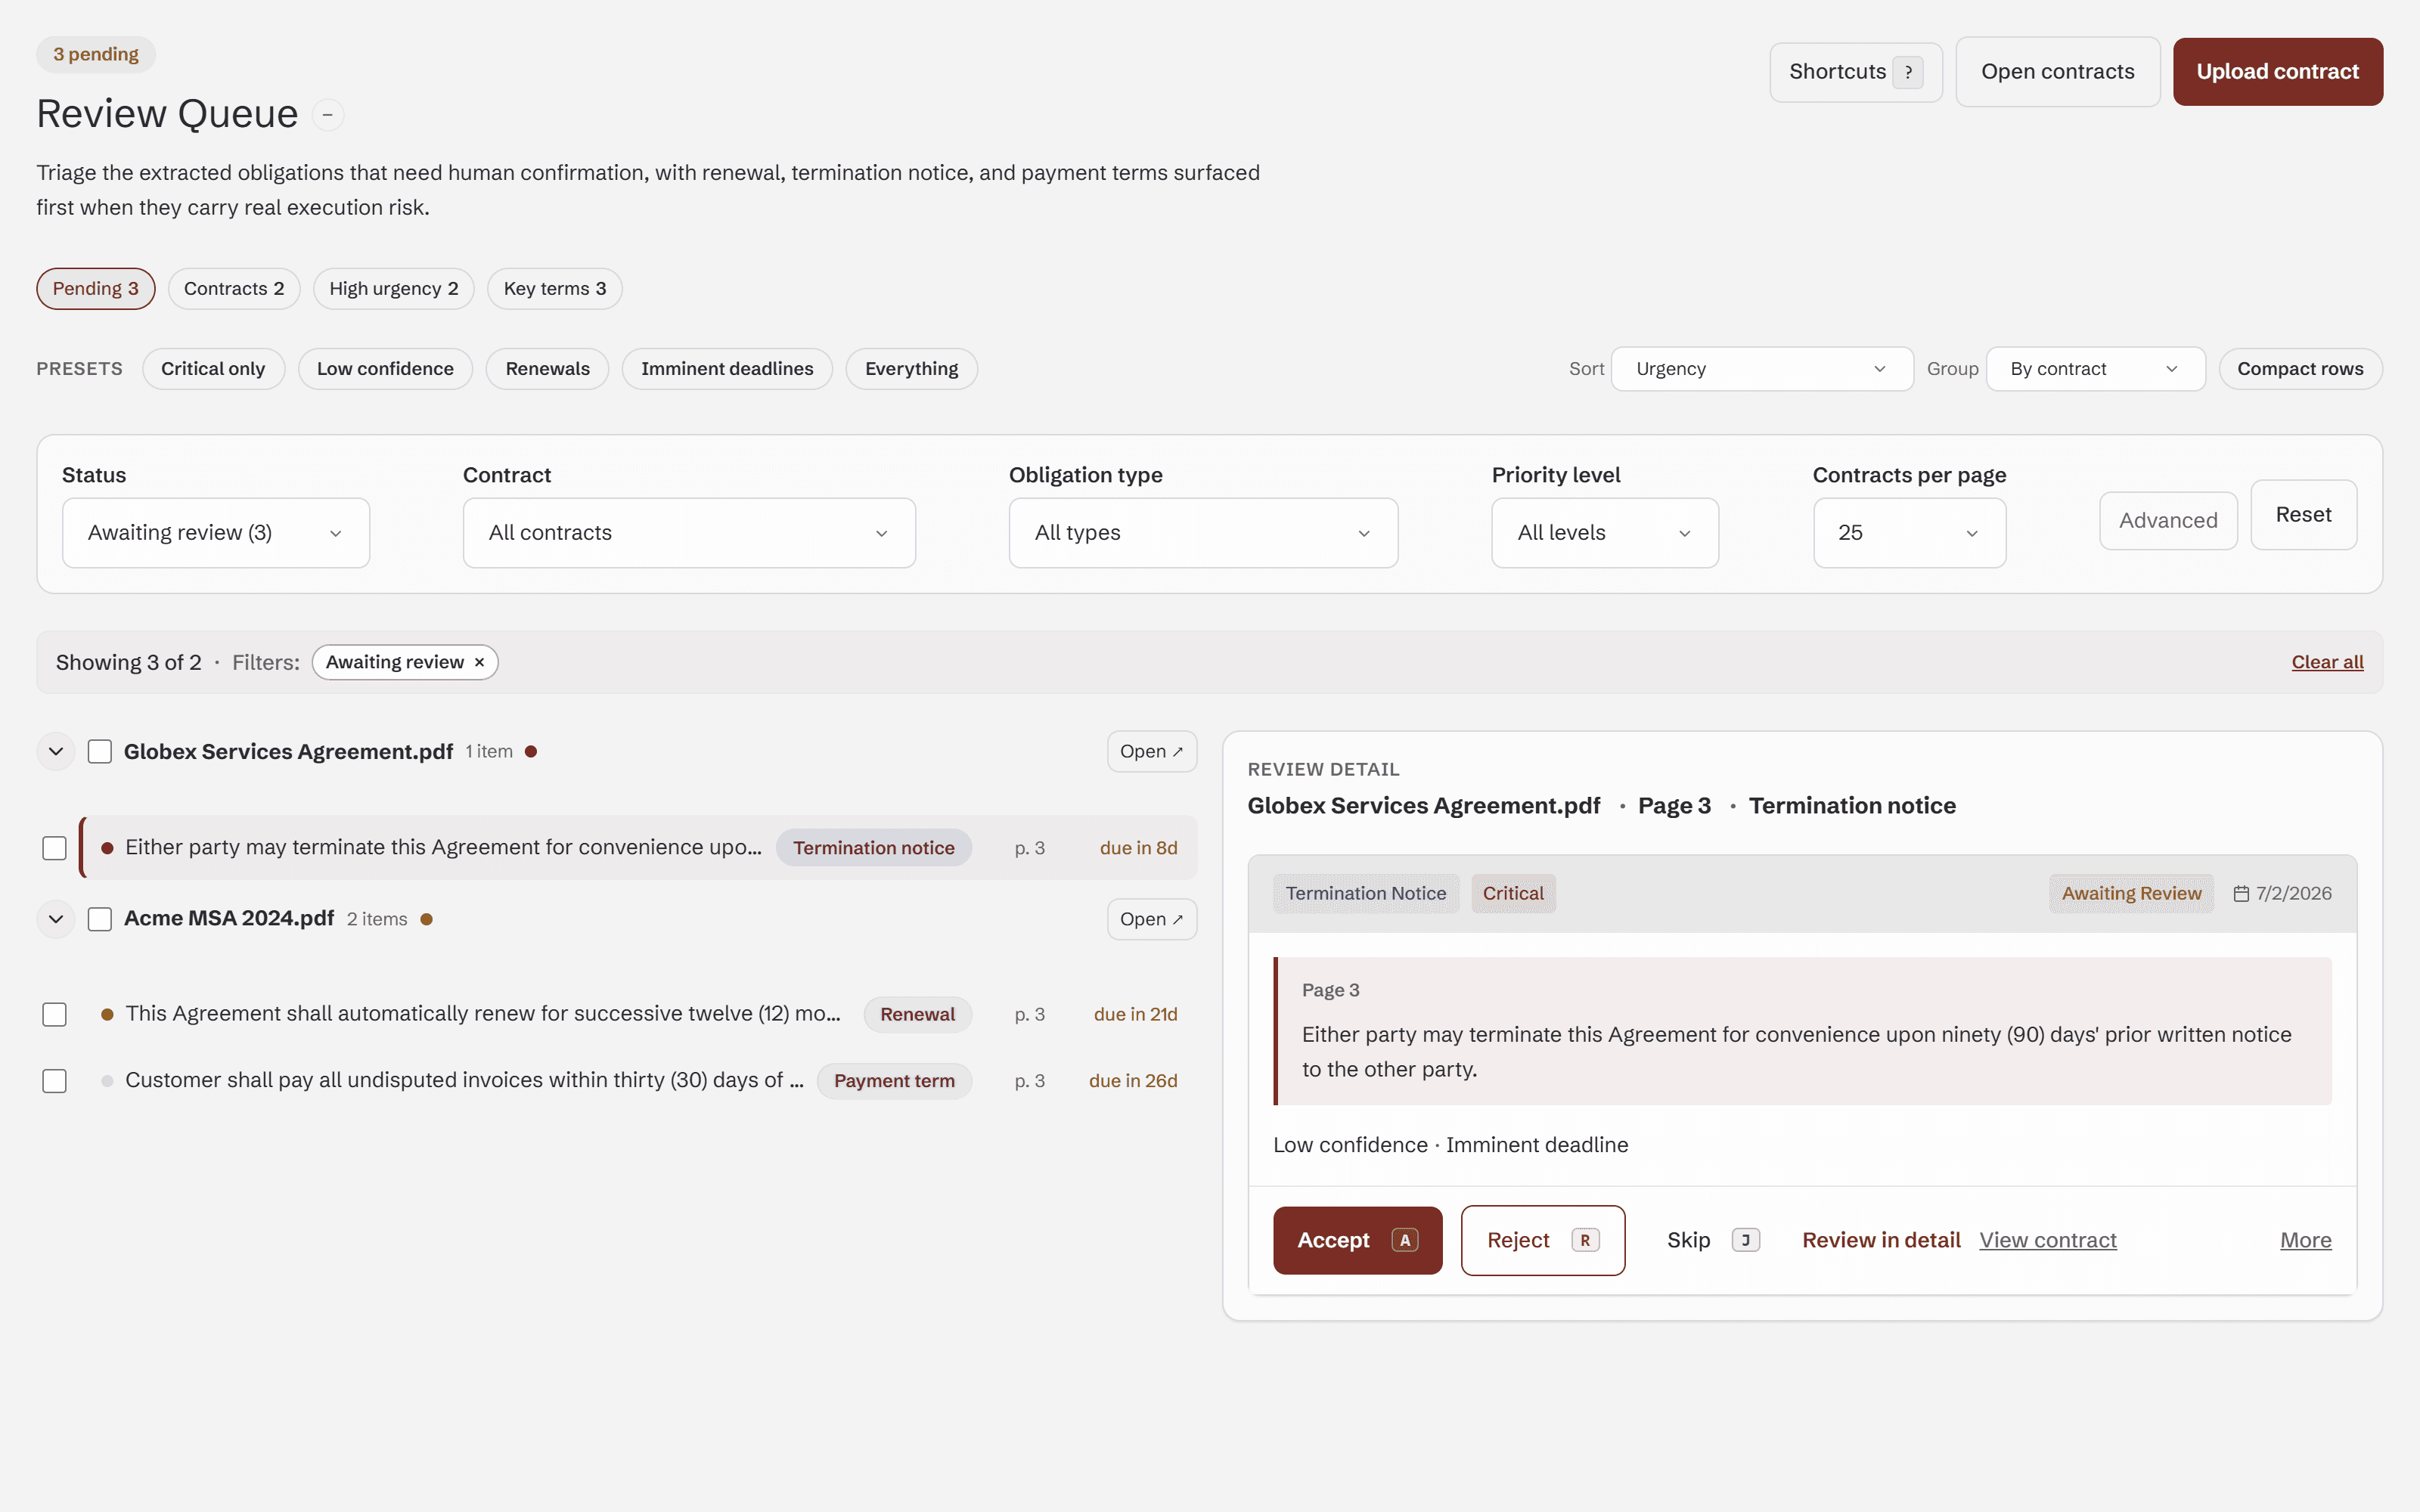Reset the filters
Viewport: 2420px width, 1512px height.
(x=2303, y=515)
